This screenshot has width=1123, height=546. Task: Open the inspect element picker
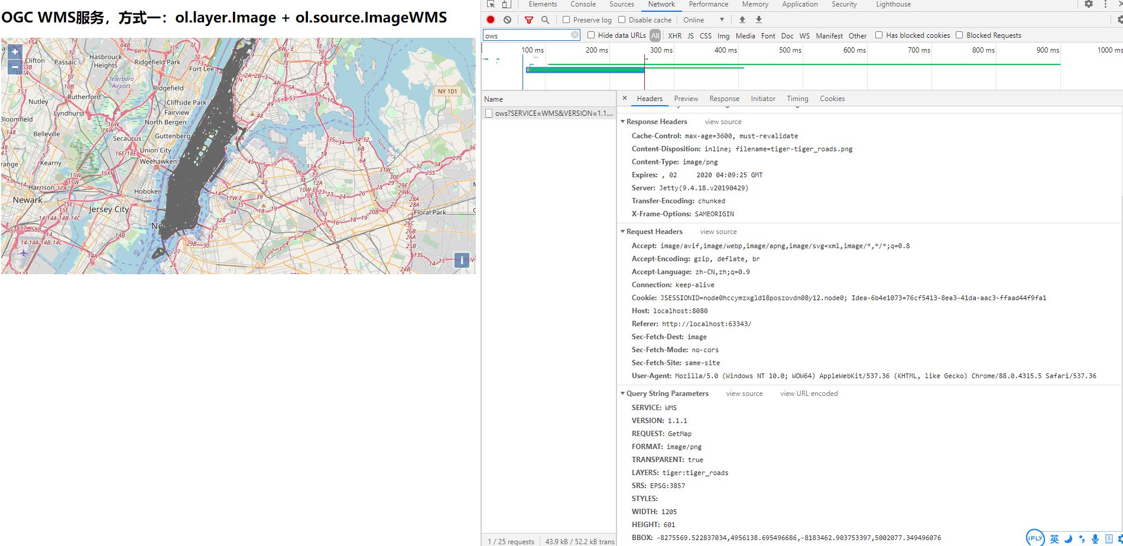pyautogui.click(x=491, y=4)
